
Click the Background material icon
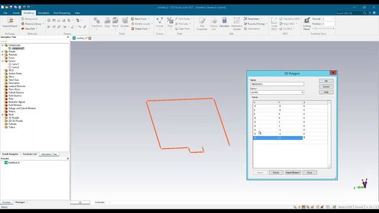[x=23, y=19]
